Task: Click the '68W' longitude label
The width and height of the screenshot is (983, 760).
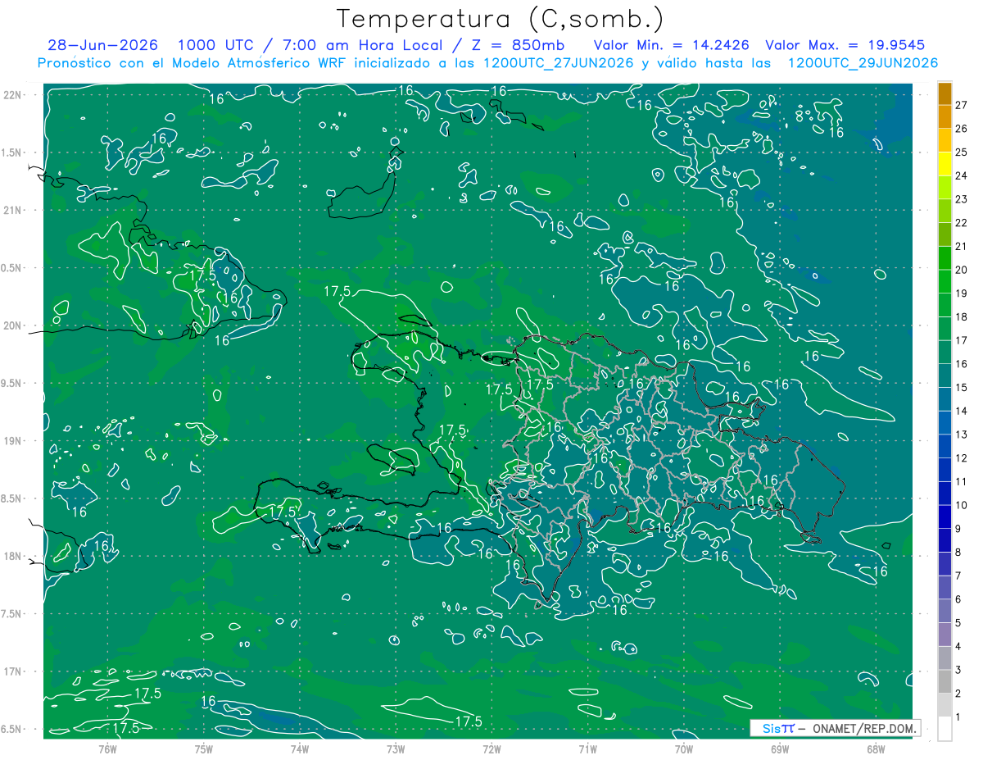Action: click(x=876, y=749)
